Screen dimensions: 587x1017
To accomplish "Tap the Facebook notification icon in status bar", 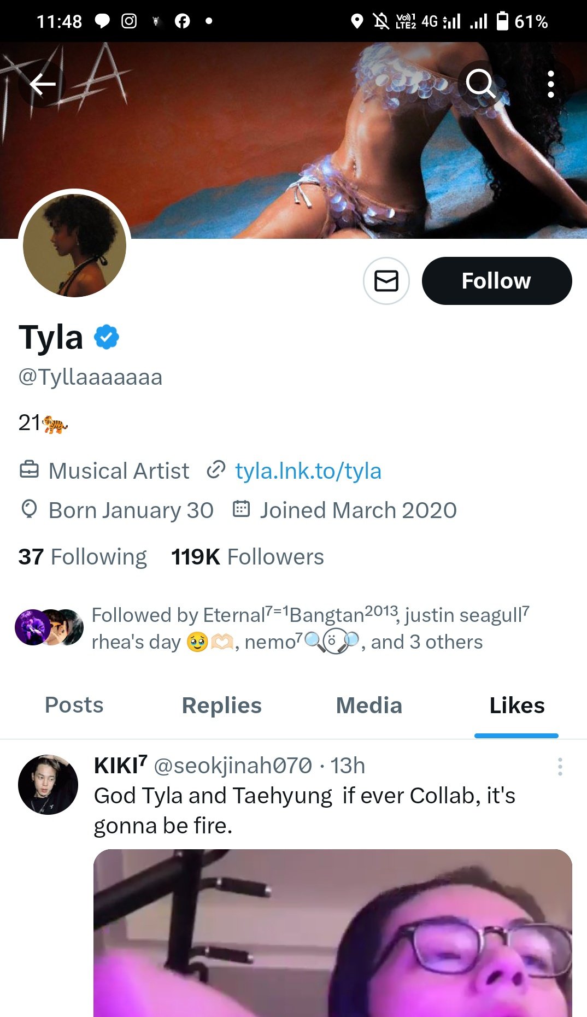I will [182, 21].
